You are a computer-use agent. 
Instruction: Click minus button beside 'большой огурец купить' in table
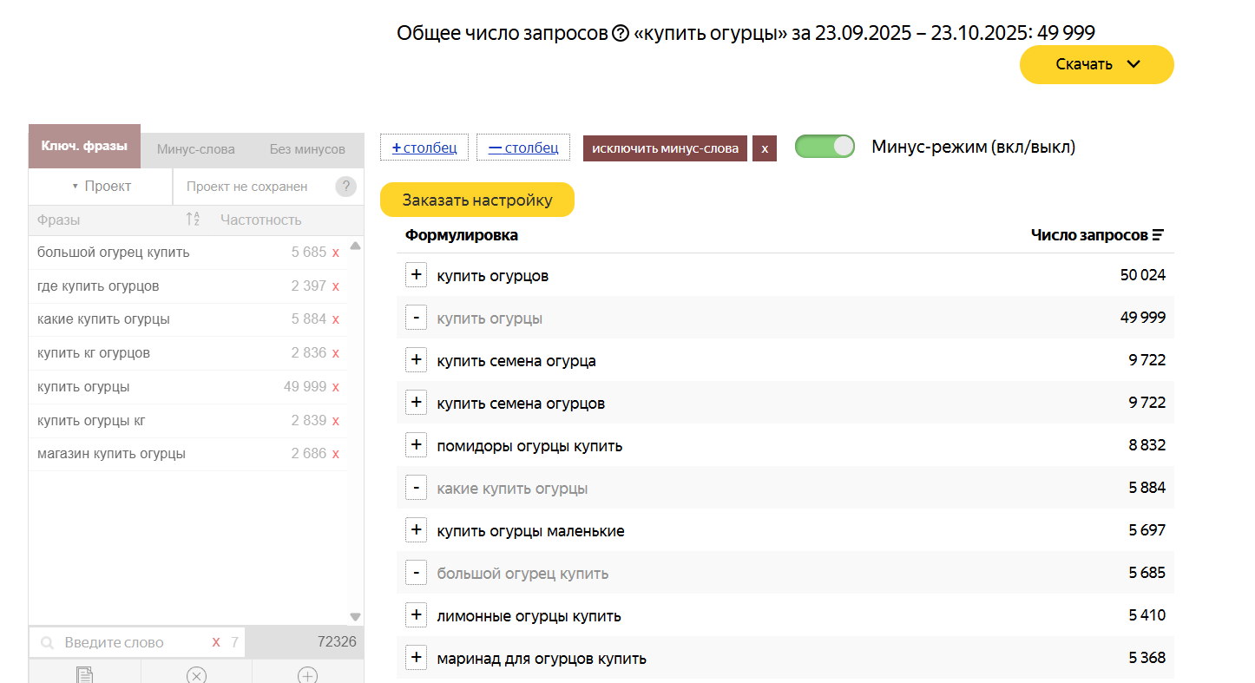pyautogui.click(x=417, y=573)
